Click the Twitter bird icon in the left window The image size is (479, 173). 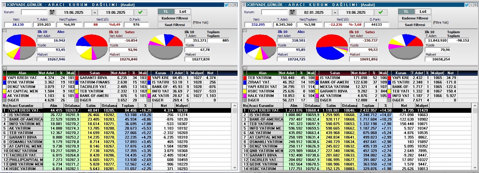click(226, 5)
